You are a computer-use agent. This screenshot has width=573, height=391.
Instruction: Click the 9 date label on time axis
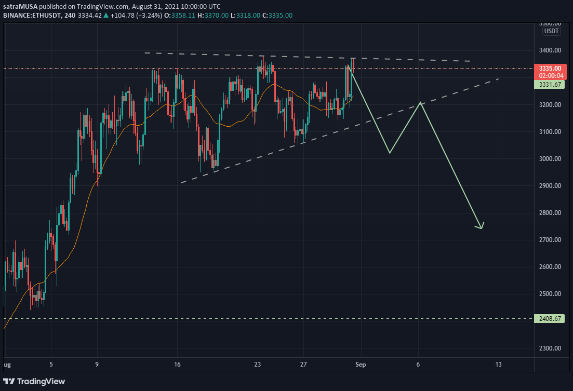coord(97,365)
